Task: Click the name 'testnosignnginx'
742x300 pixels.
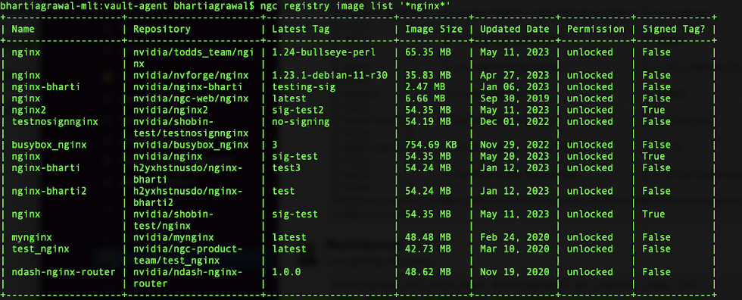Action: point(55,122)
